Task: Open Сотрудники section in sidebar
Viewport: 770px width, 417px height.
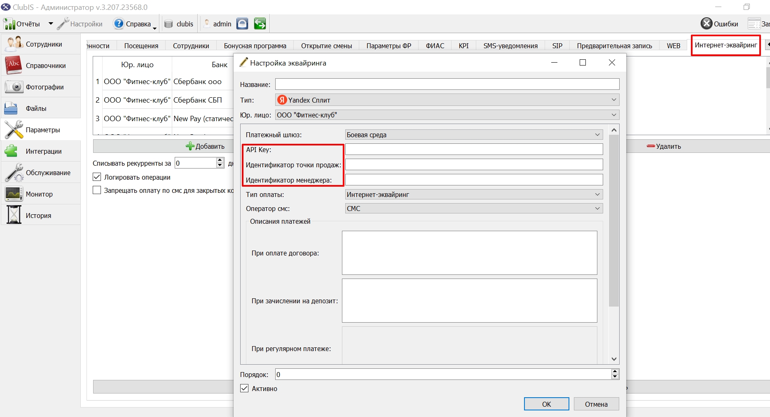Action: click(40, 44)
